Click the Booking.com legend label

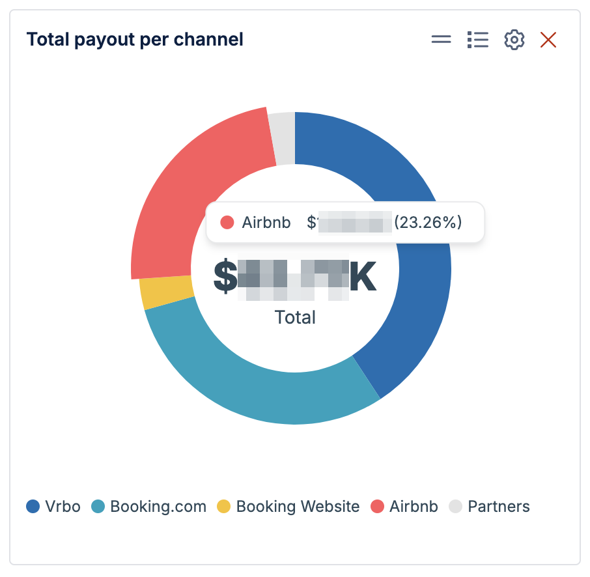(x=158, y=507)
